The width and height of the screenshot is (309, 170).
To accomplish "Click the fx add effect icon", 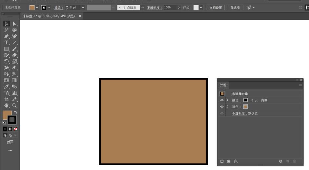I will tap(236, 161).
